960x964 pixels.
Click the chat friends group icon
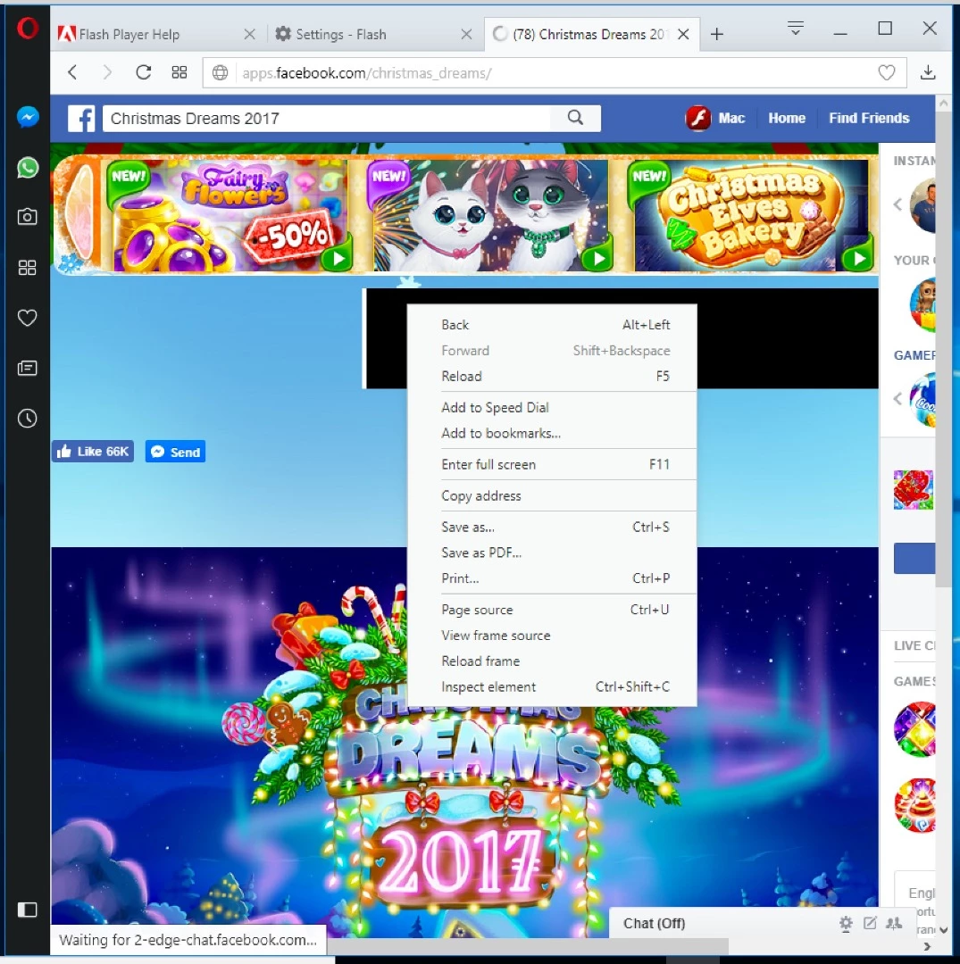coord(894,923)
